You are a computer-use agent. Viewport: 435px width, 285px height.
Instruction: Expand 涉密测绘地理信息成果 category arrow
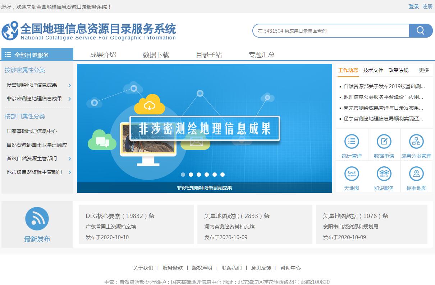[69, 85]
